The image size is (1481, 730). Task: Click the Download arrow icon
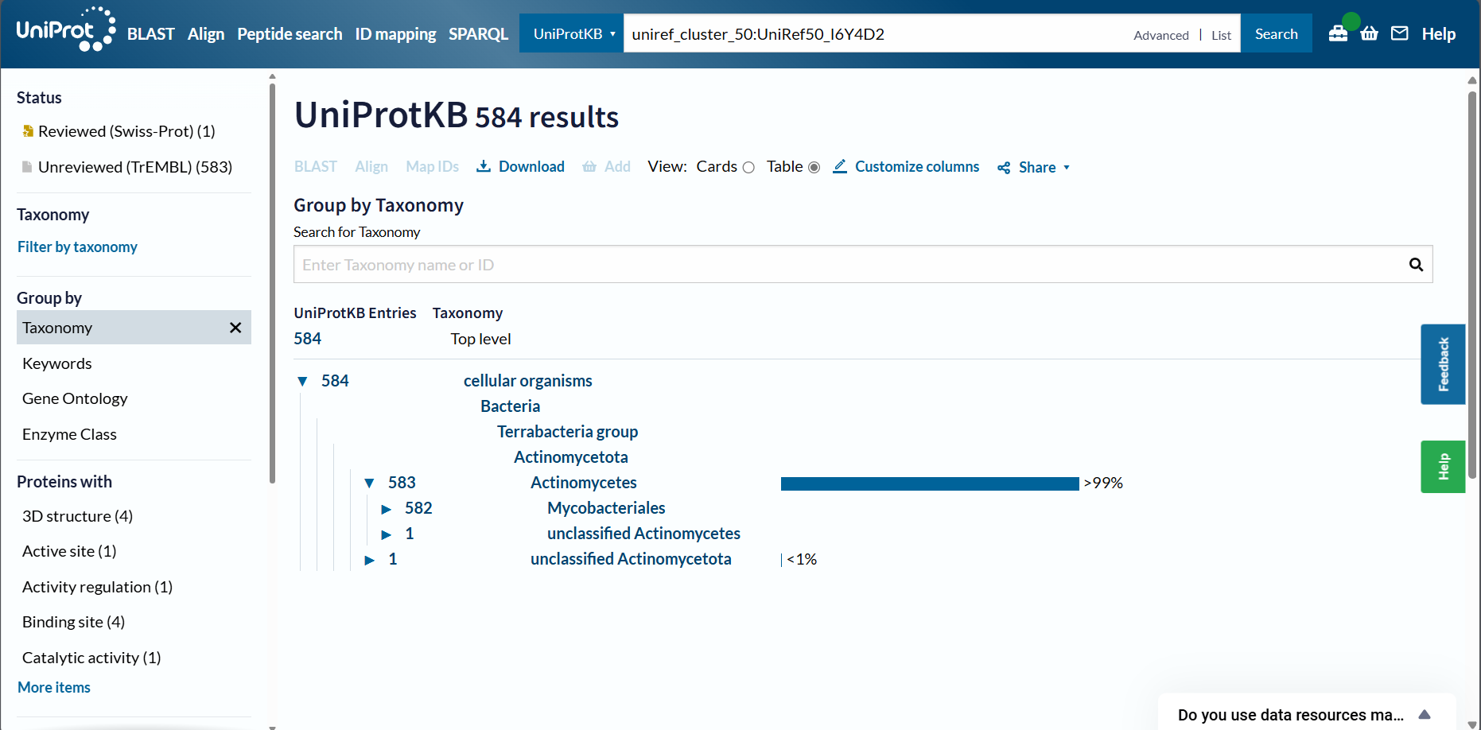[483, 166]
